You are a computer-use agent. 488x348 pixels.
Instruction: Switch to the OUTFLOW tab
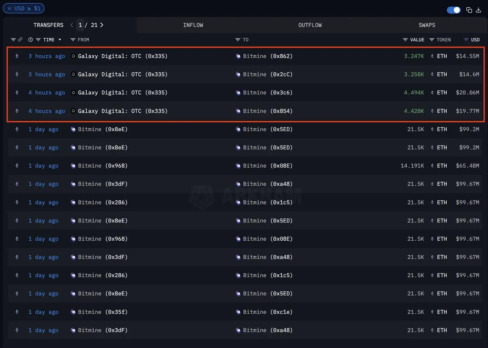coord(310,25)
